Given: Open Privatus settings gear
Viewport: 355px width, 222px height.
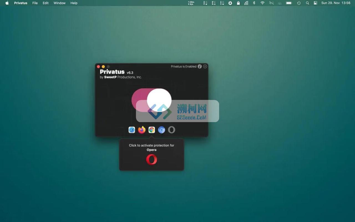Looking at the screenshot, I should (205, 67).
